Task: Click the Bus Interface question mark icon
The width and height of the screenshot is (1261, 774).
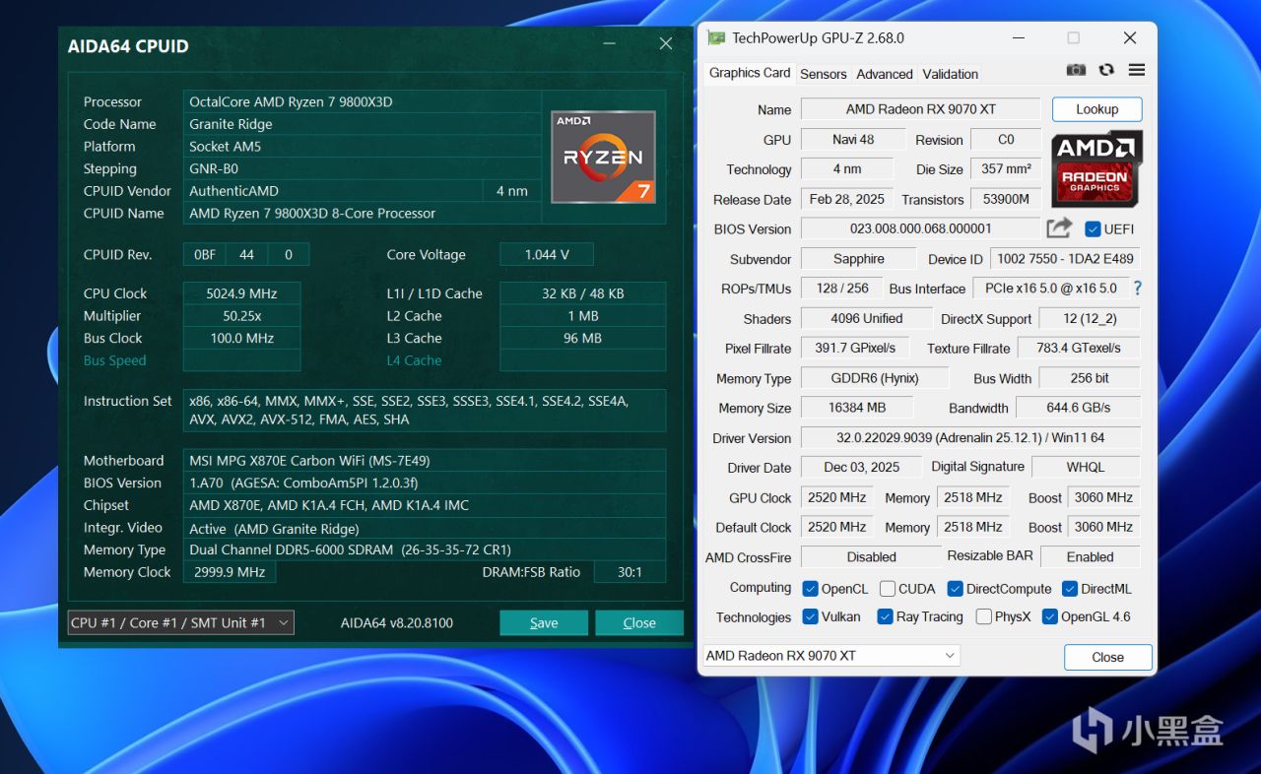Action: [x=1138, y=289]
